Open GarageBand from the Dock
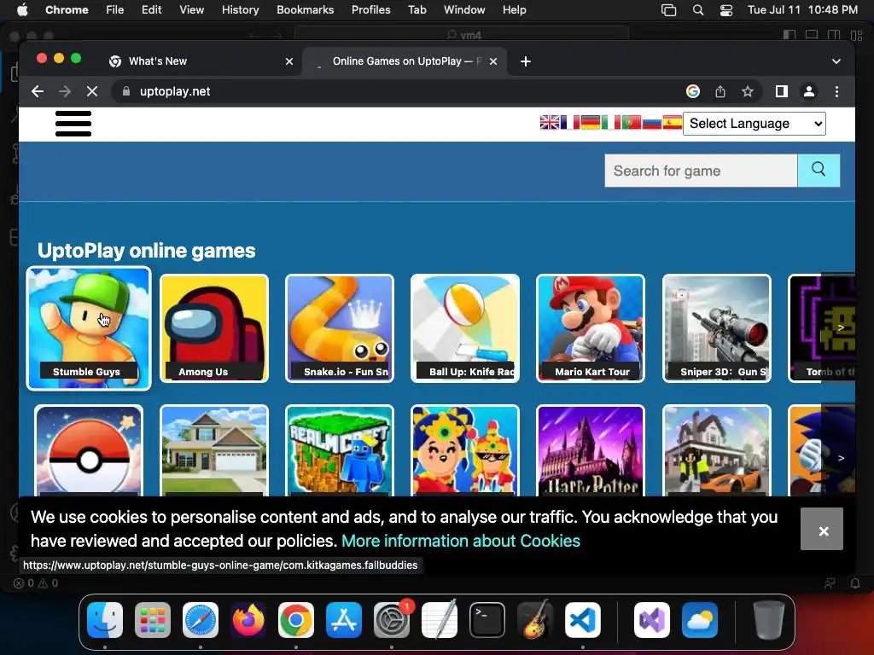This screenshot has height=655, width=874. (x=535, y=620)
